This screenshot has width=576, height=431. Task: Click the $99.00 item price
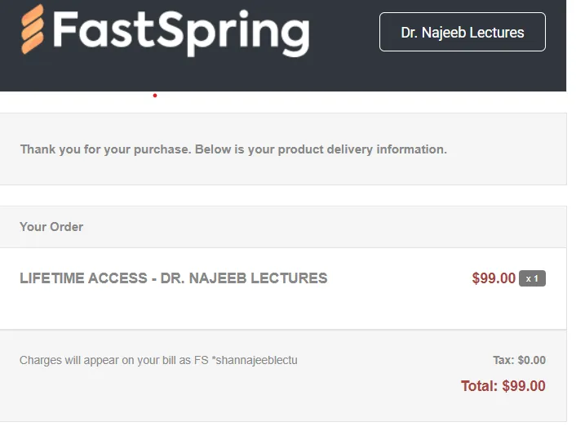pyautogui.click(x=494, y=278)
